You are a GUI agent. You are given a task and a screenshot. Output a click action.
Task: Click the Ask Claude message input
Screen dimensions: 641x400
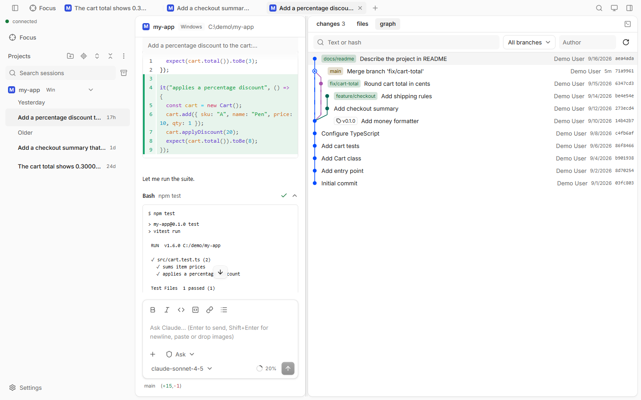(x=220, y=332)
